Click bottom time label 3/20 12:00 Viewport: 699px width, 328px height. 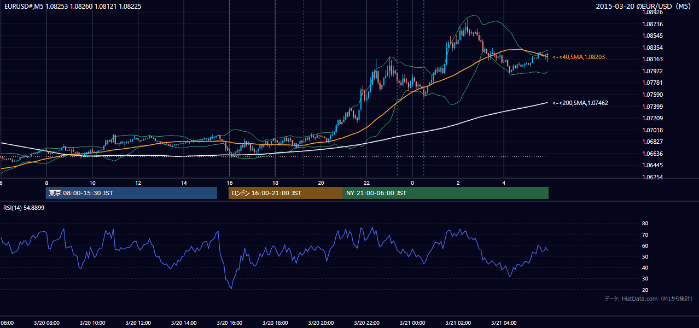pos(138,323)
